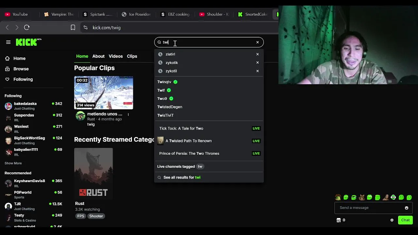Open Testy recommended channel

point(33,218)
